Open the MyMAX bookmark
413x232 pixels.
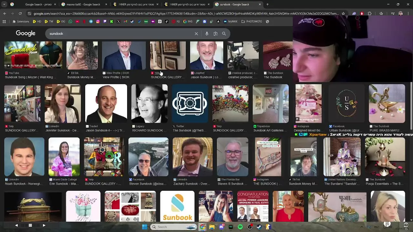click(x=230, y=22)
